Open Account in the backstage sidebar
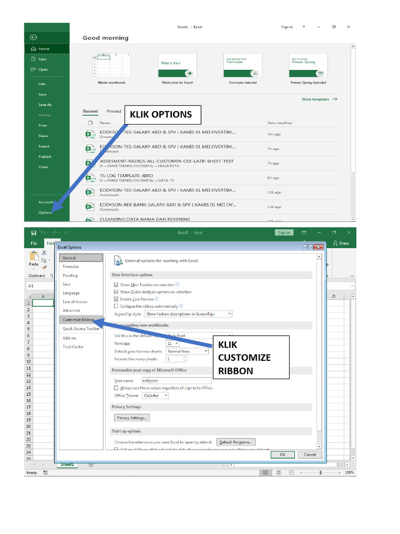Image resolution: width=400 pixels, height=534 pixels. click(46, 202)
